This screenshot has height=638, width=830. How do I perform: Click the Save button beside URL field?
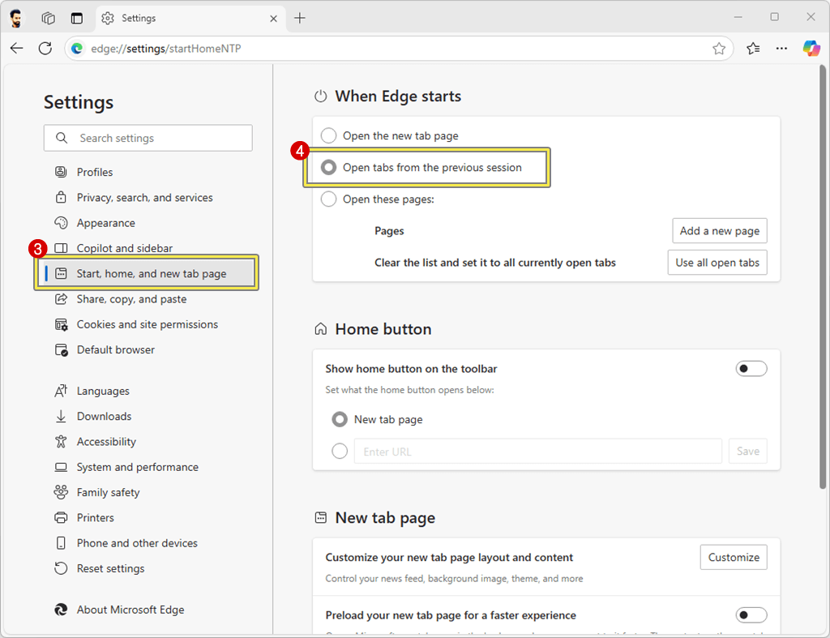(x=748, y=451)
